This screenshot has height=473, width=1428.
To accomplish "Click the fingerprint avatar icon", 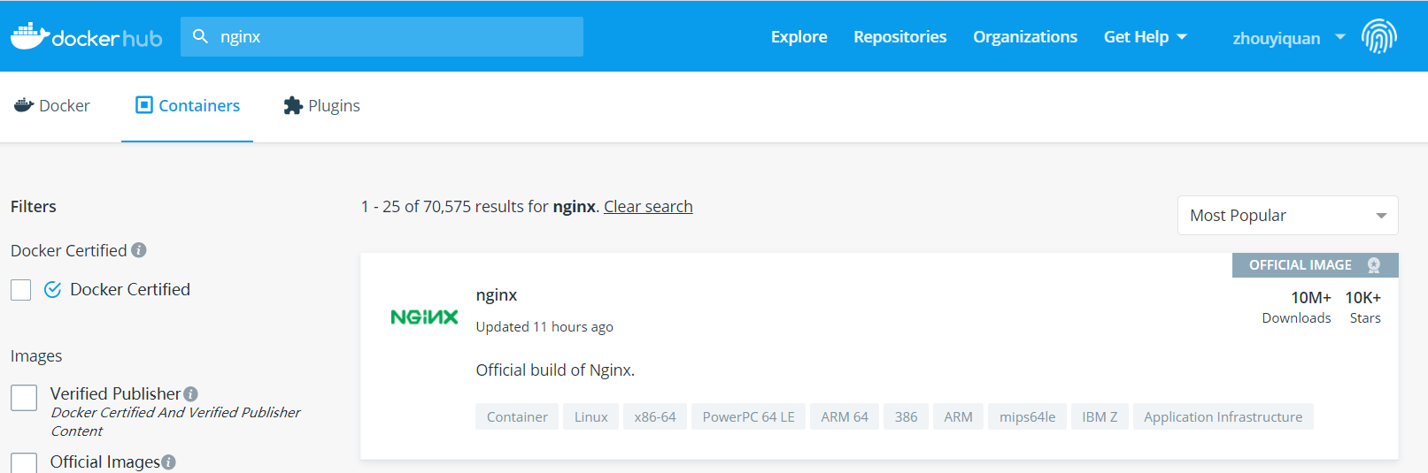I will coord(1378,36).
